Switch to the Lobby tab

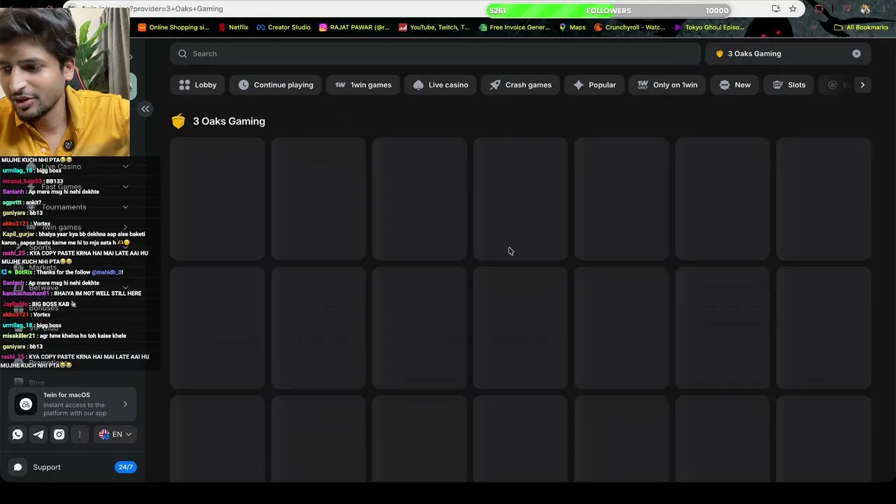(197, 85)
